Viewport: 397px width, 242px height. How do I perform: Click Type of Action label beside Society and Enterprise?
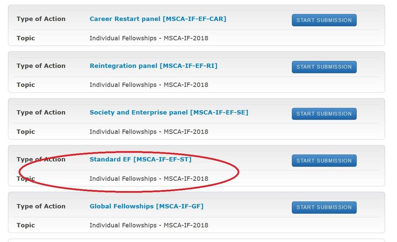click(41, 113)
